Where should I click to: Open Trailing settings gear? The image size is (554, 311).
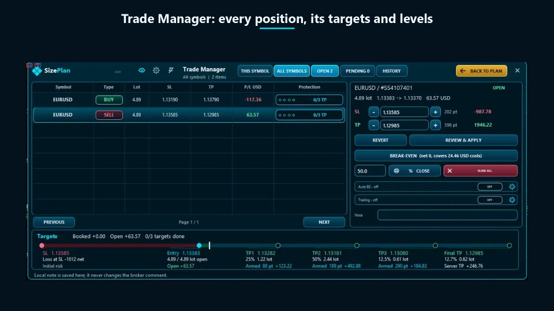512,200
